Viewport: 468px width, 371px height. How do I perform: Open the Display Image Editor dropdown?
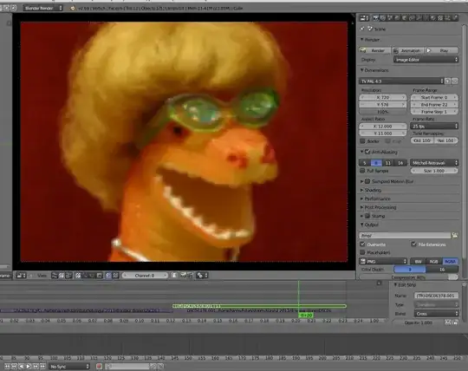(x=426, y=60)
